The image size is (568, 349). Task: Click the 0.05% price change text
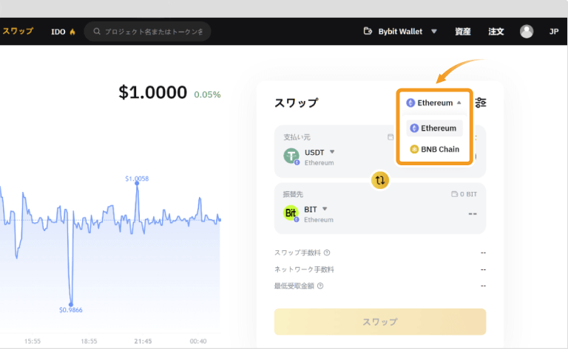207,94
